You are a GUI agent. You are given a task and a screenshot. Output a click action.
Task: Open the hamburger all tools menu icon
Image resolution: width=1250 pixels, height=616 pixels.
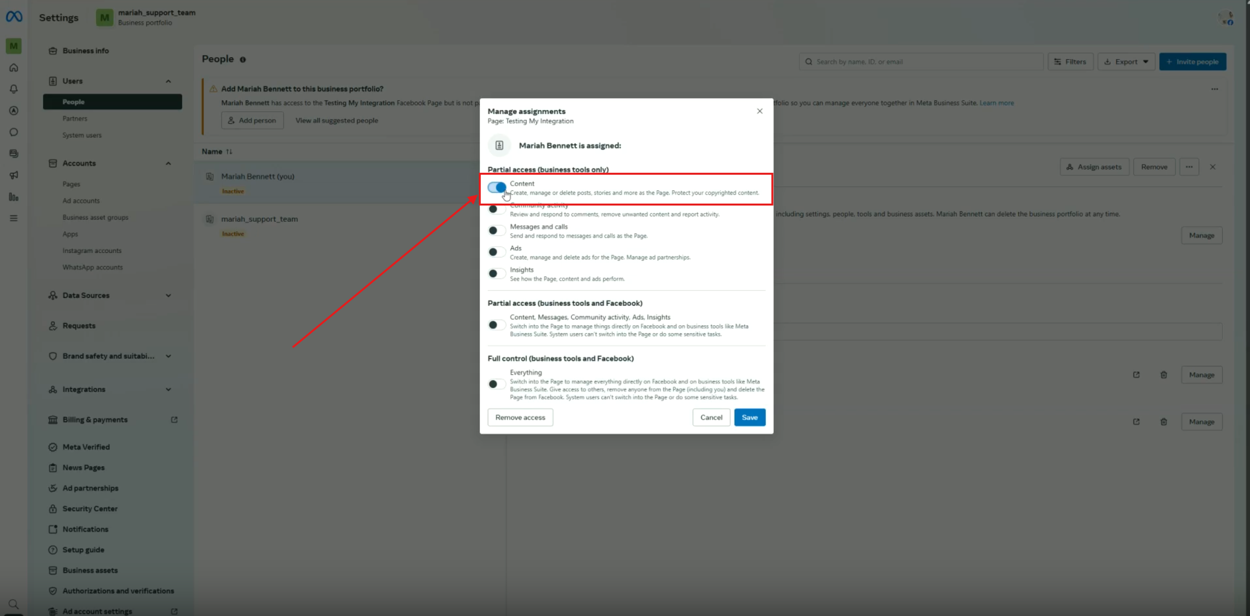pyautogui.click(x=14, y=218)
